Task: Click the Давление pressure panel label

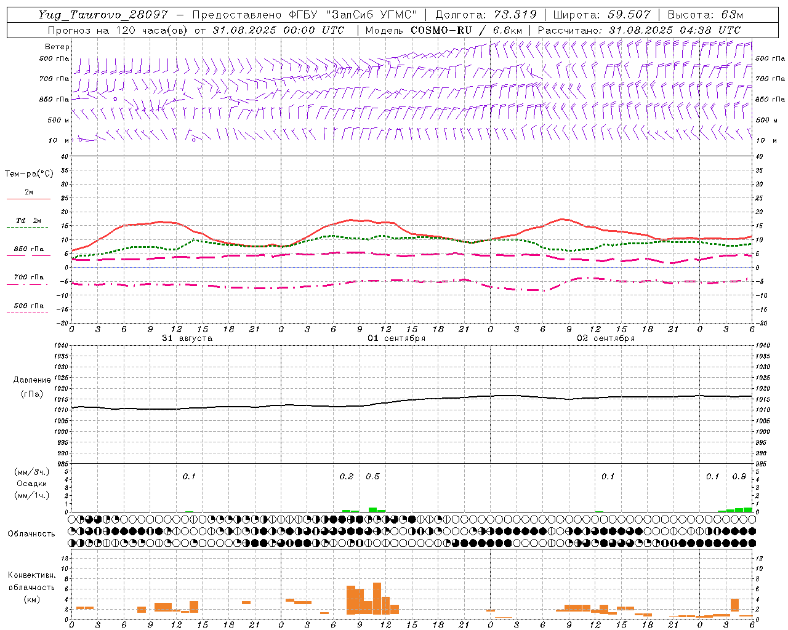Action: click(x=32, y=380)
